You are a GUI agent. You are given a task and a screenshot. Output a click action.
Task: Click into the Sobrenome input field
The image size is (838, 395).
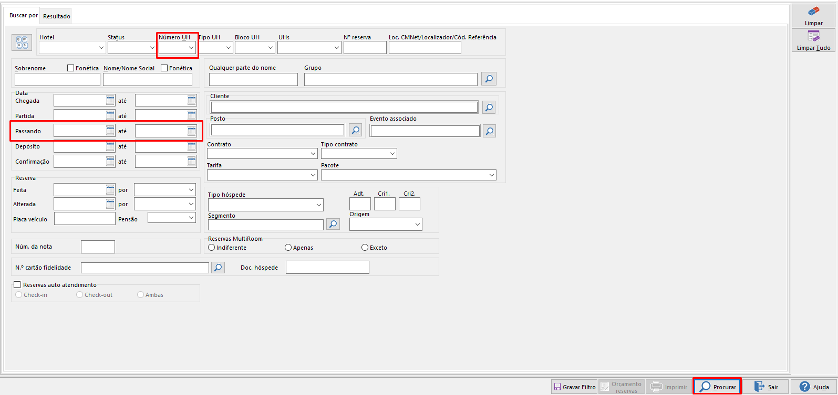pyautogui.click(x=57, y=79)
